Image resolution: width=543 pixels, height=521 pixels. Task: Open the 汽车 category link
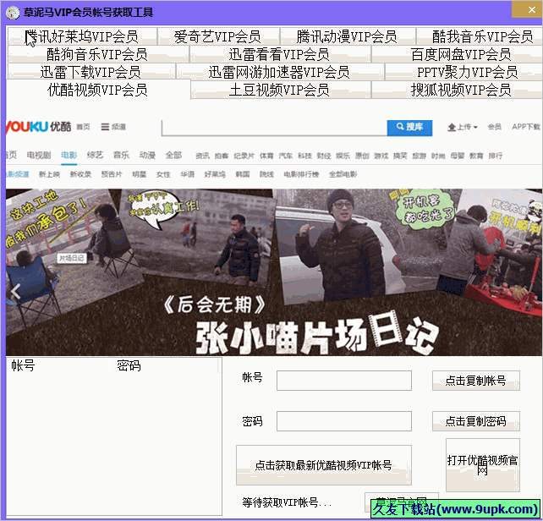pos(286,156)
